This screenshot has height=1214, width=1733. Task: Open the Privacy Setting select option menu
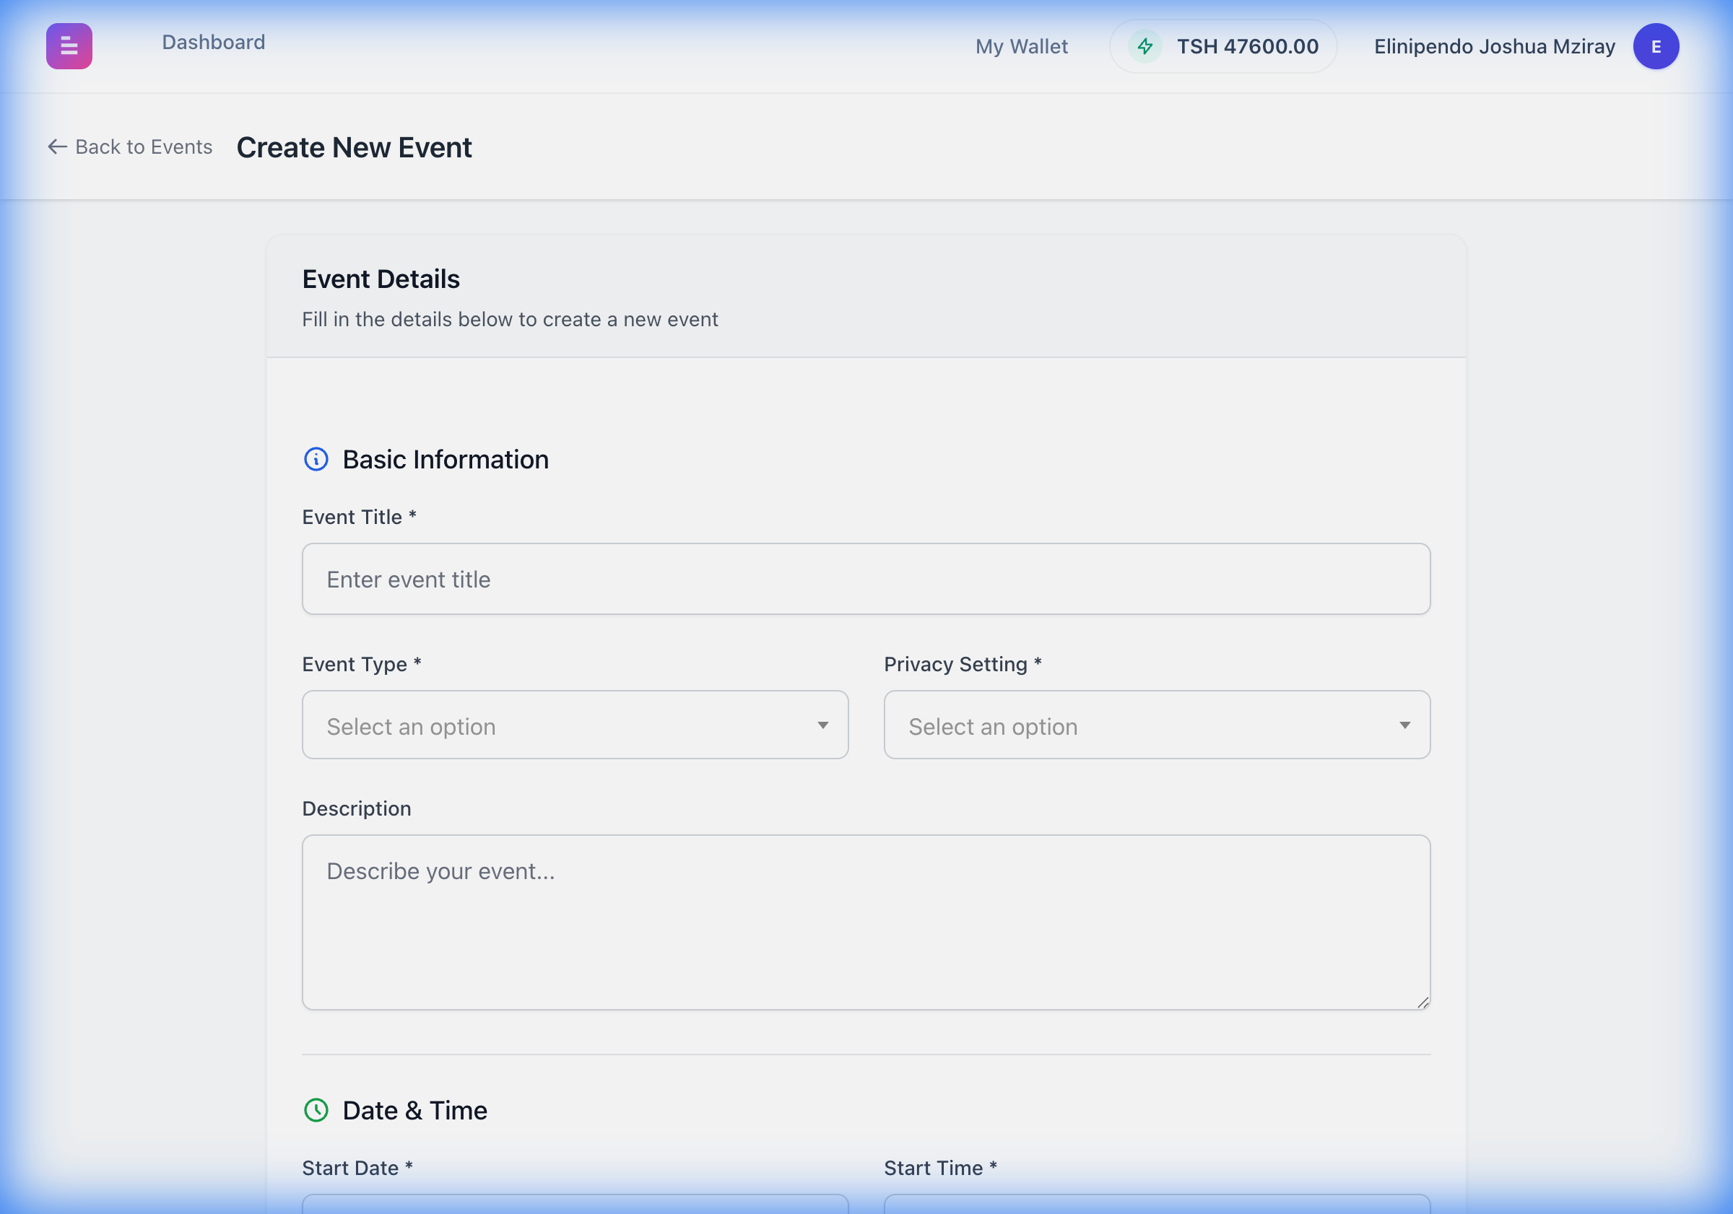(1156, 725)
